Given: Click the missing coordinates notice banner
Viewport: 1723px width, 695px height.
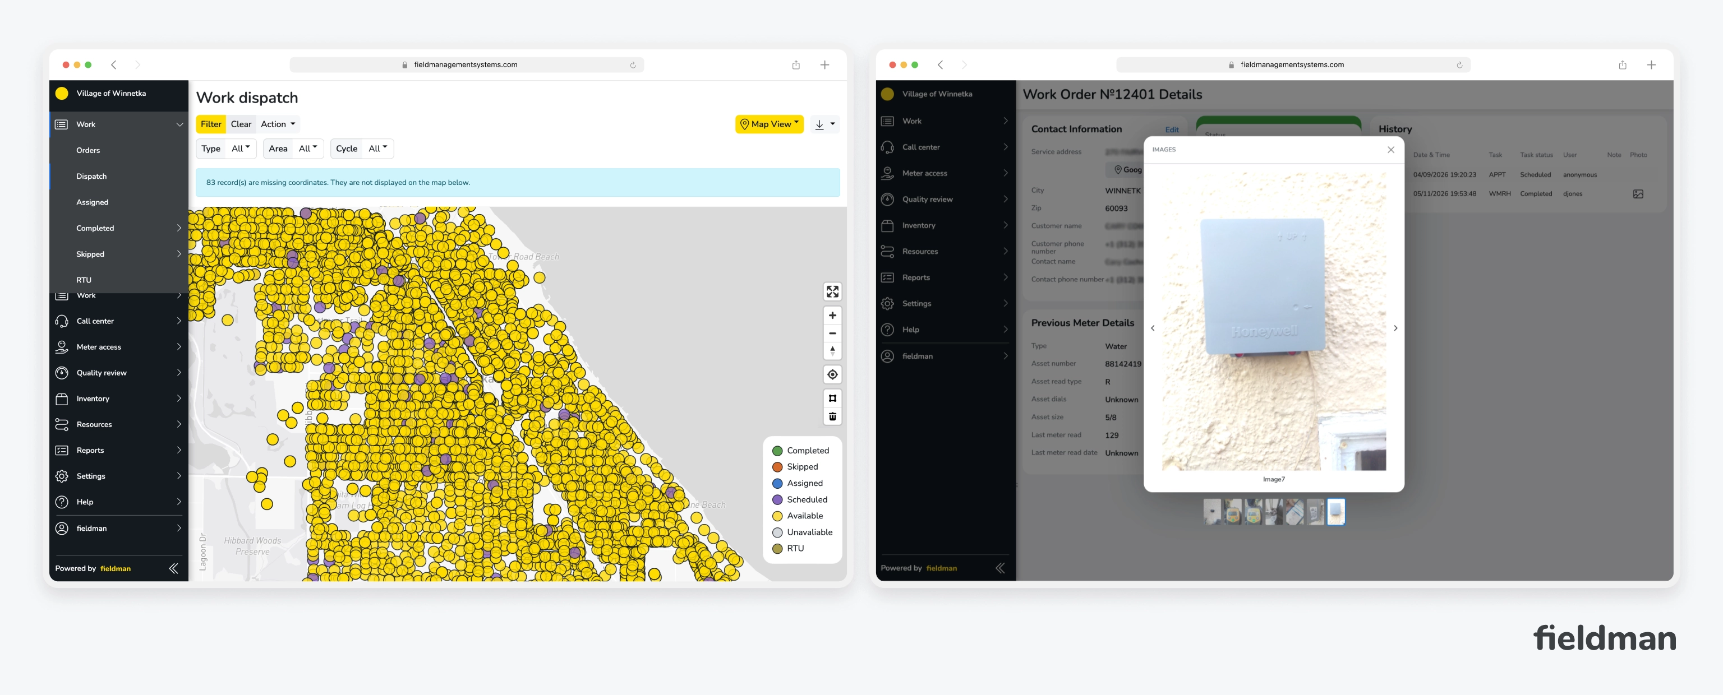Looking at the screenshot, I should point(518,183).
